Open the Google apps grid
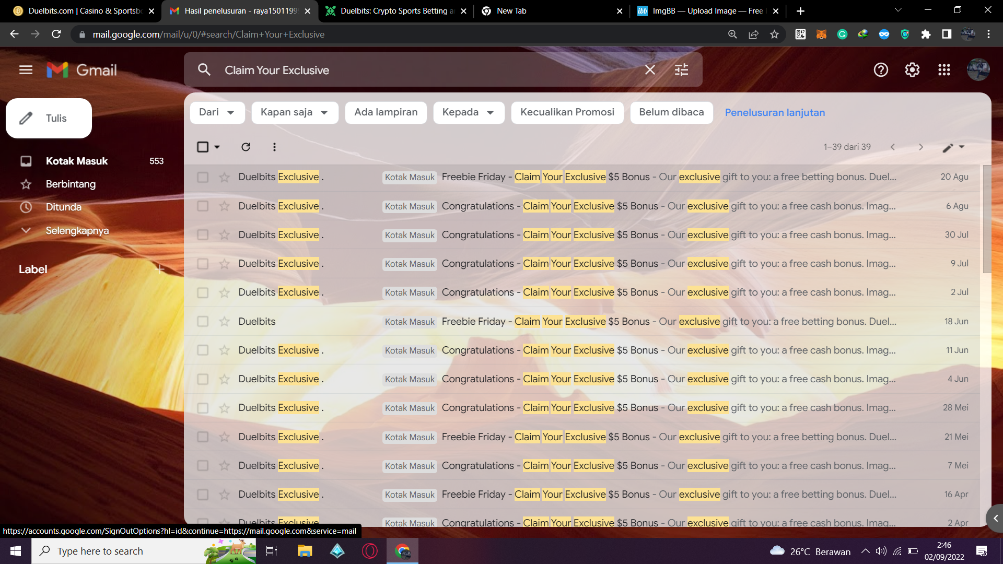This screenshot has width=1003, height=564. click(944, 70)
